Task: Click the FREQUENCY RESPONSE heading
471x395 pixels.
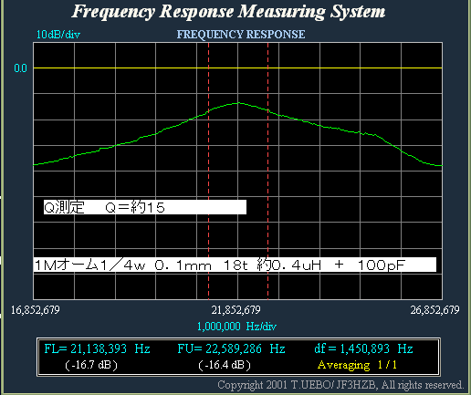Action: pyautogui.click(x=241, y=35)
